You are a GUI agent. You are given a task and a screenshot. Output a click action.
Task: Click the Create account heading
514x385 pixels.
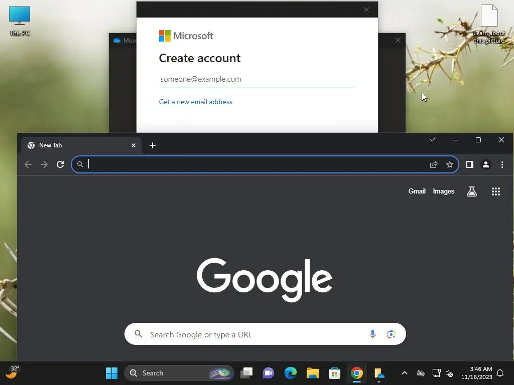click(x=200, y=58)
